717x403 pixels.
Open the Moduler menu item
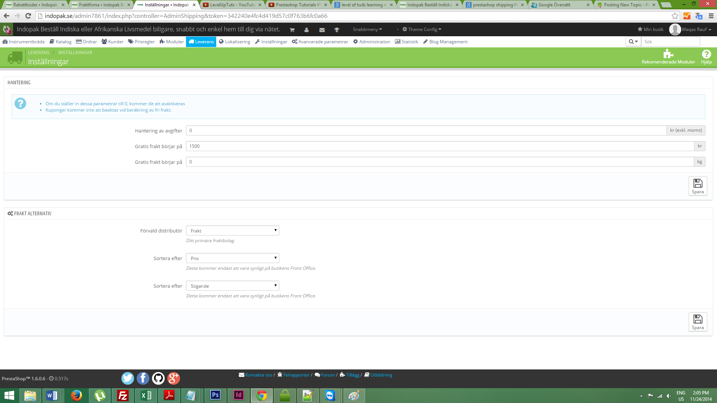[x=171, y=42]
